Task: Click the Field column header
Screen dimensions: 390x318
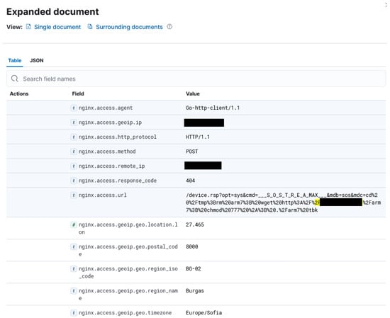Action: click(78, 93)
